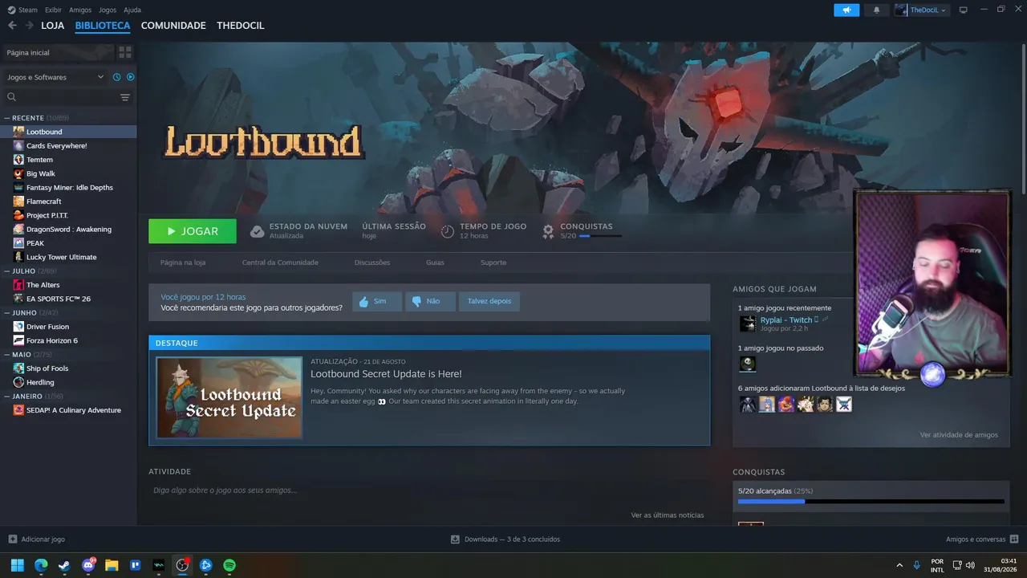Select Driver Fusion game entry

pyautogui.click(x=68, y=327)
